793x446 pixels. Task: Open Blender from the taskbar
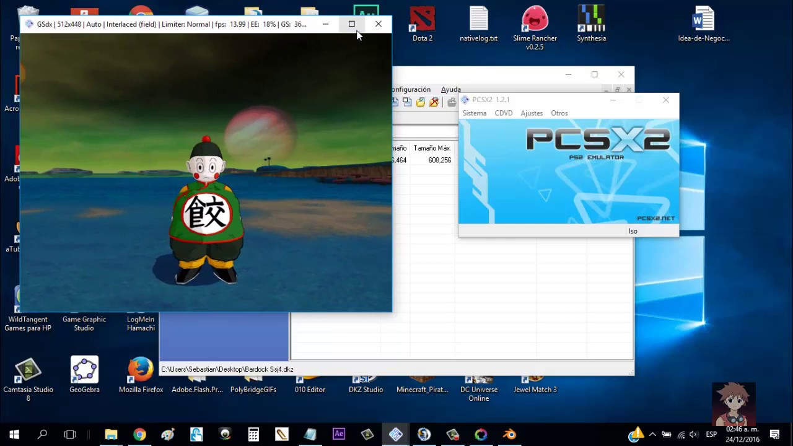[510, 434]
